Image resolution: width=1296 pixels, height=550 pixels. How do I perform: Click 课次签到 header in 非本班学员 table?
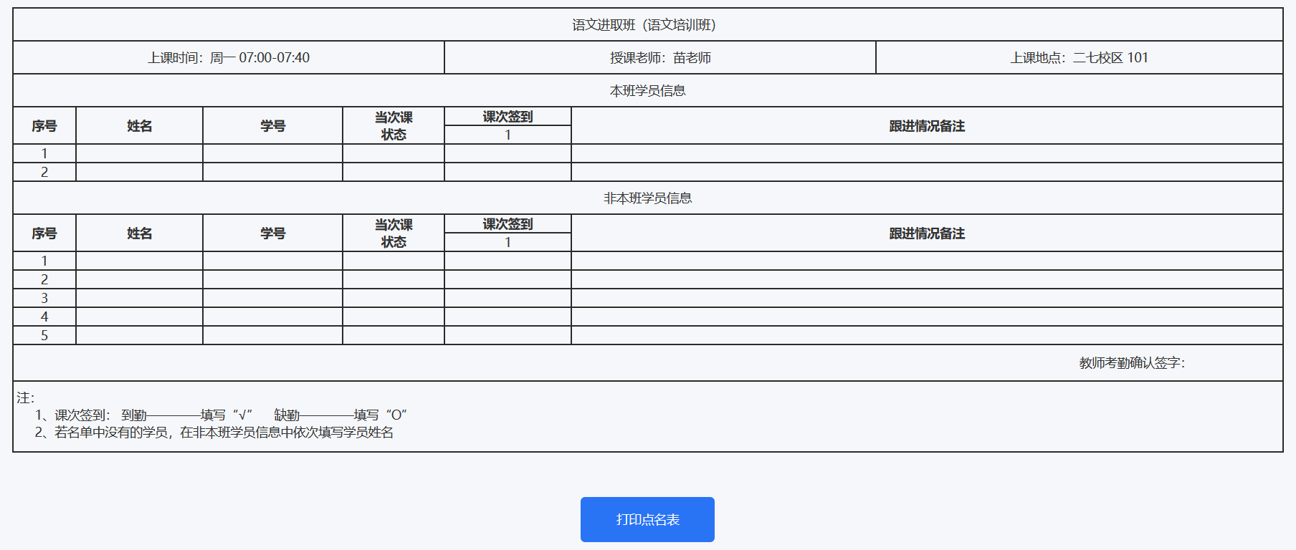point(508,224)
